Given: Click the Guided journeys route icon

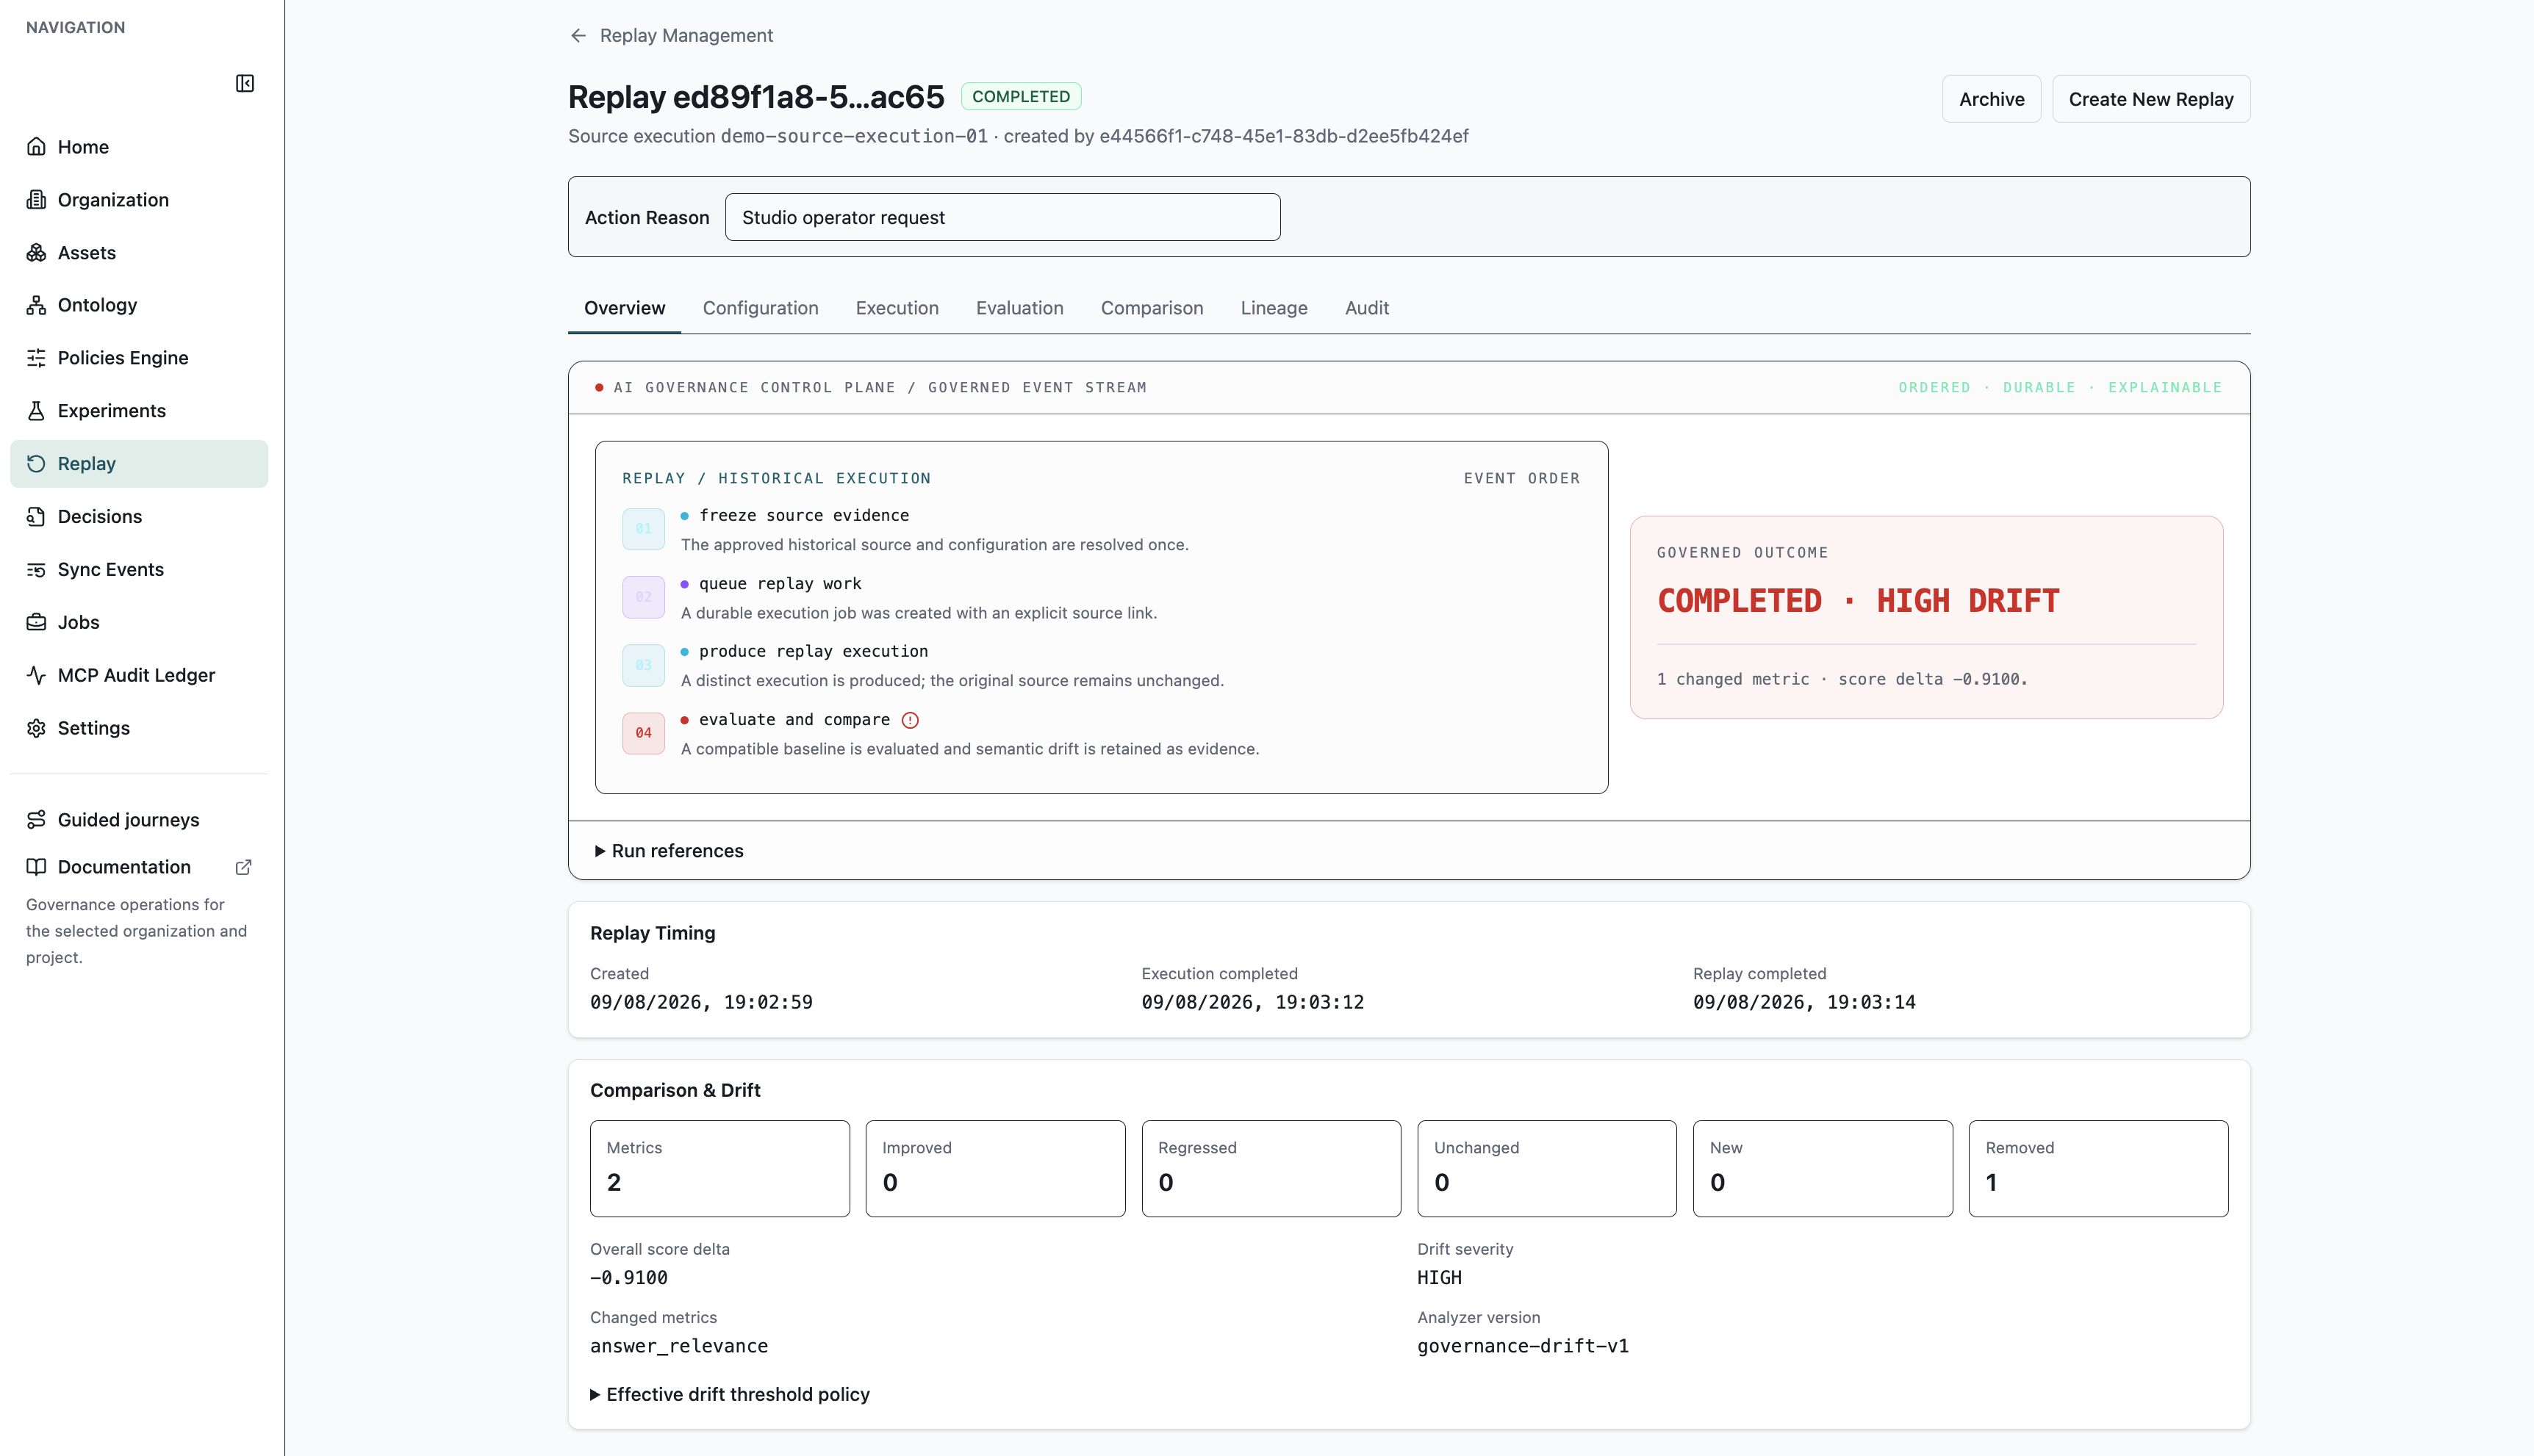Looking at the screenshot, I should click(x=37, y=820).
